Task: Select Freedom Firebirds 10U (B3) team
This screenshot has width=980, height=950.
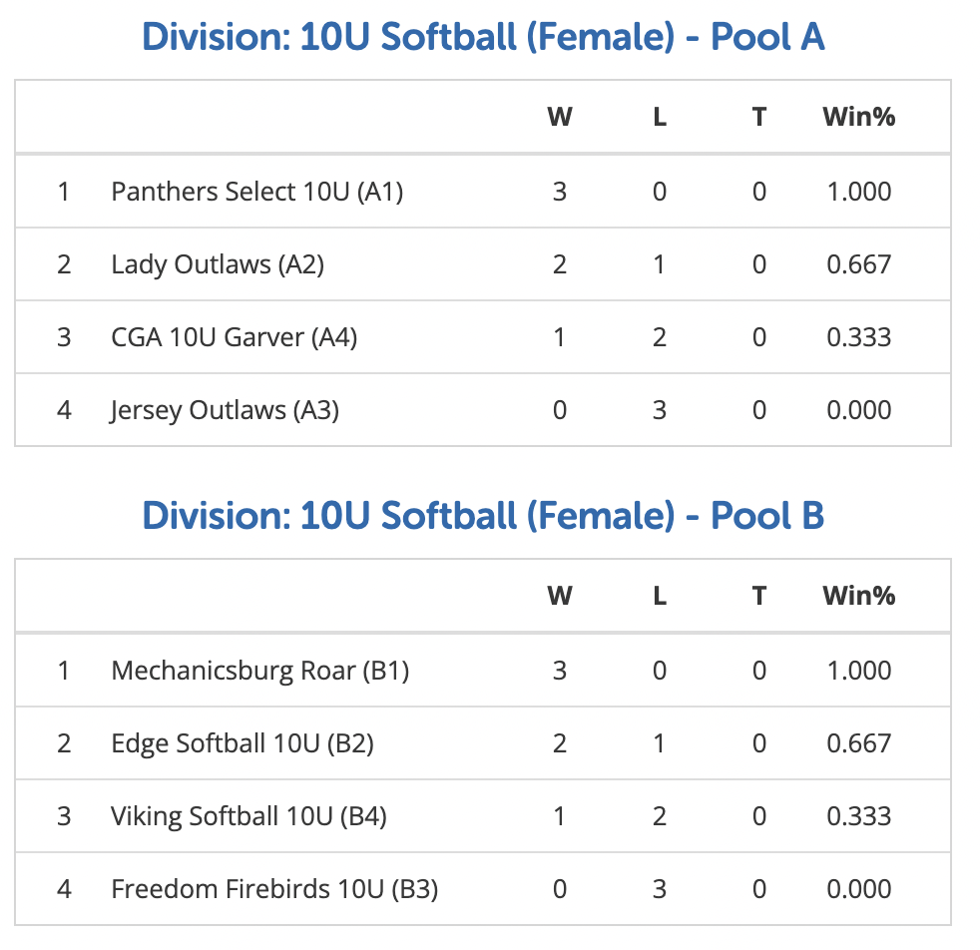Action: (x=274, y=889)
